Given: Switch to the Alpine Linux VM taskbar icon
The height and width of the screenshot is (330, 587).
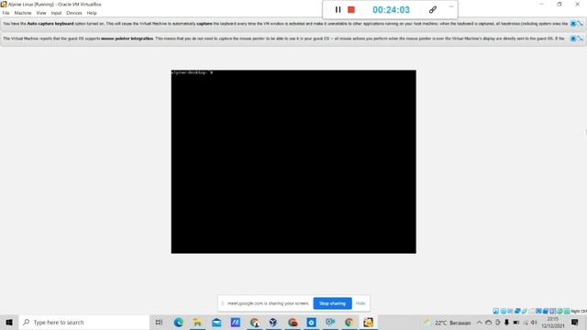Looking at the screenshot, I should coord(368,322).
